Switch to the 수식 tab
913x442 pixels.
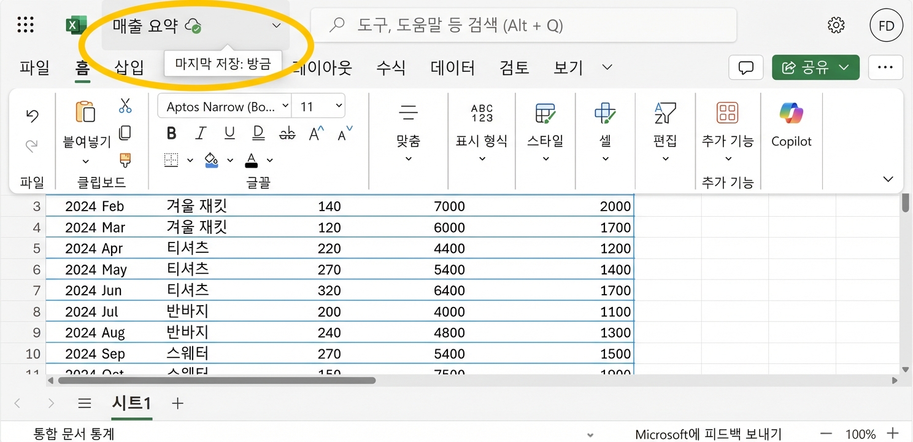point(391,67)
